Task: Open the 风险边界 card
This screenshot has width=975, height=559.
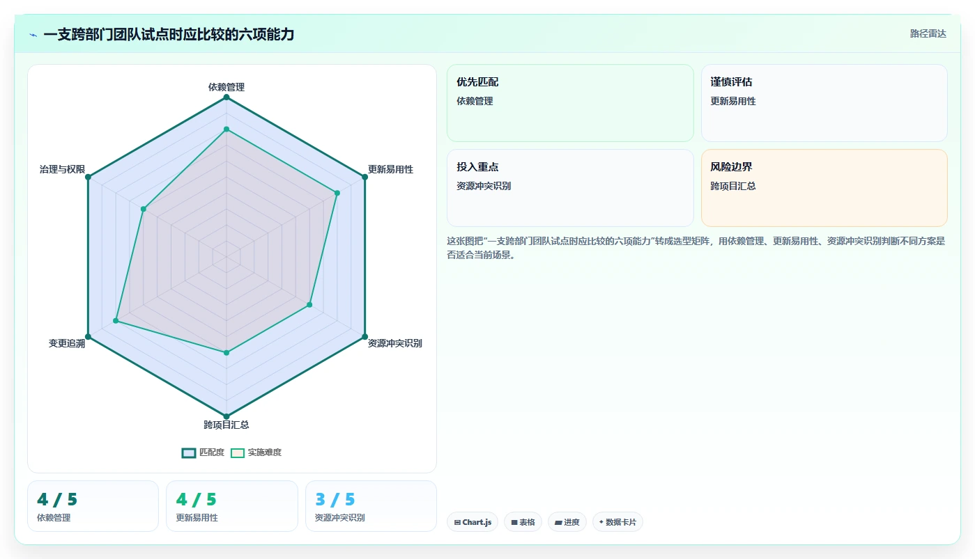Action: [x=824, y=188]
